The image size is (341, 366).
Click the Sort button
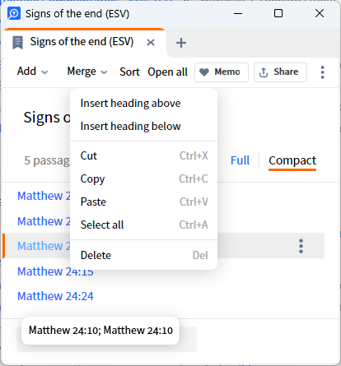[x=129, y=72]
